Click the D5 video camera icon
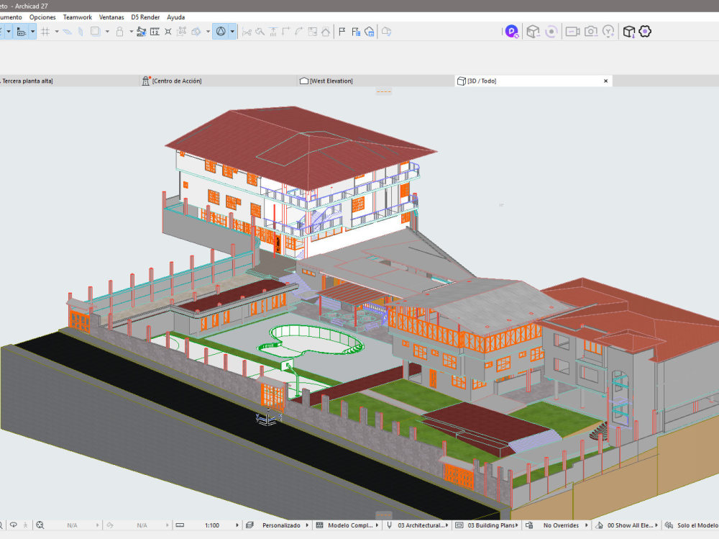Viewport: 719px width, 539px height. (x=572, y=32)
